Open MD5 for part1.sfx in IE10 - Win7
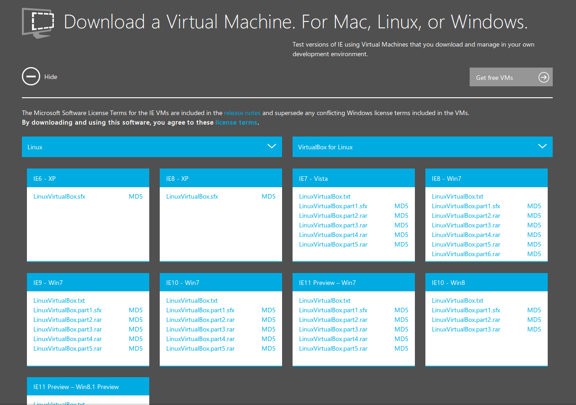Screen dimensions: 576x405 pos(268,310)
